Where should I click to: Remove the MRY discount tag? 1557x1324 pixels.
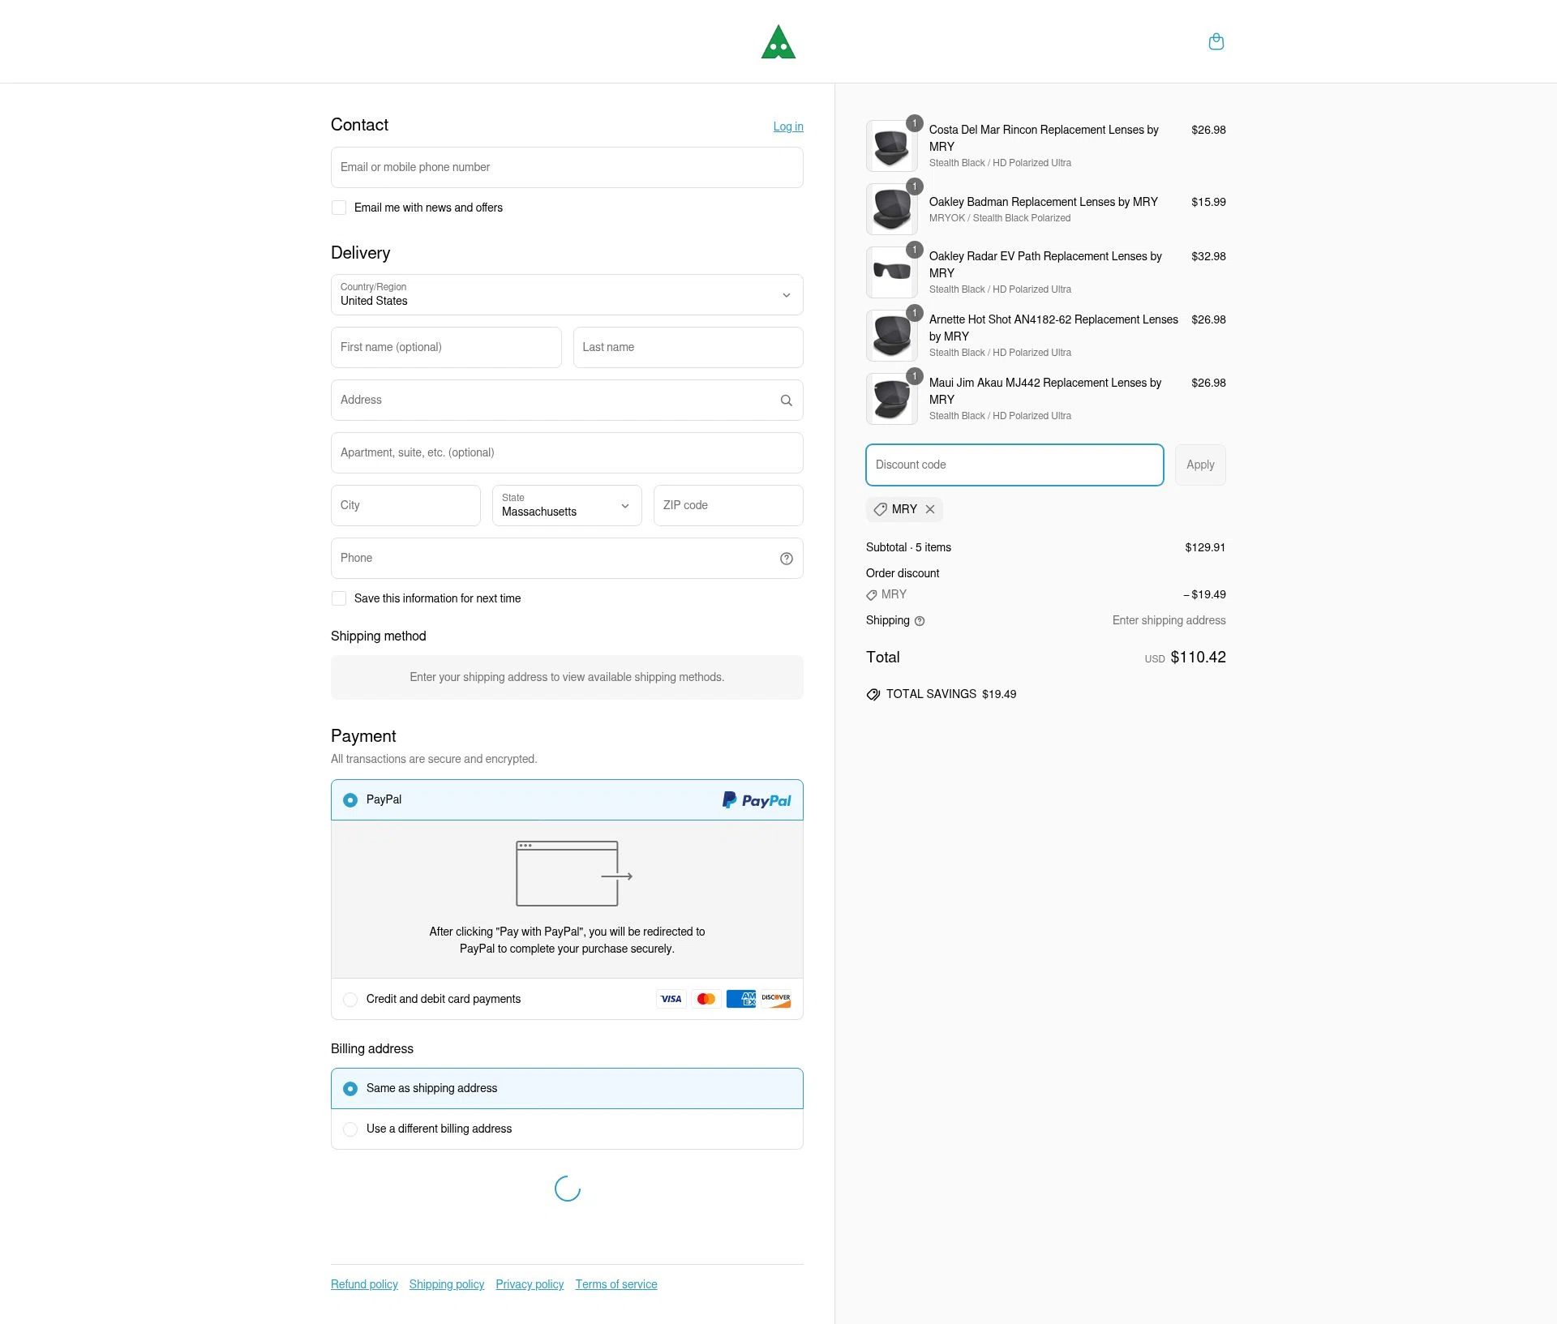(930, 509)
